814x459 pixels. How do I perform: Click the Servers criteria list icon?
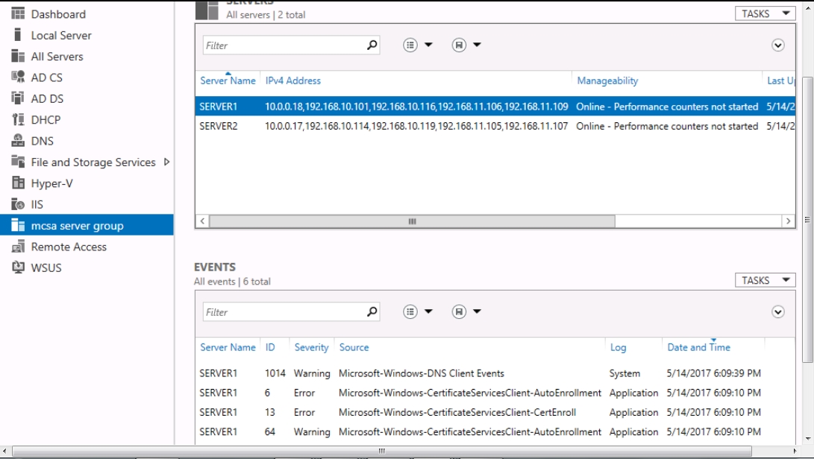coord(410,45)
